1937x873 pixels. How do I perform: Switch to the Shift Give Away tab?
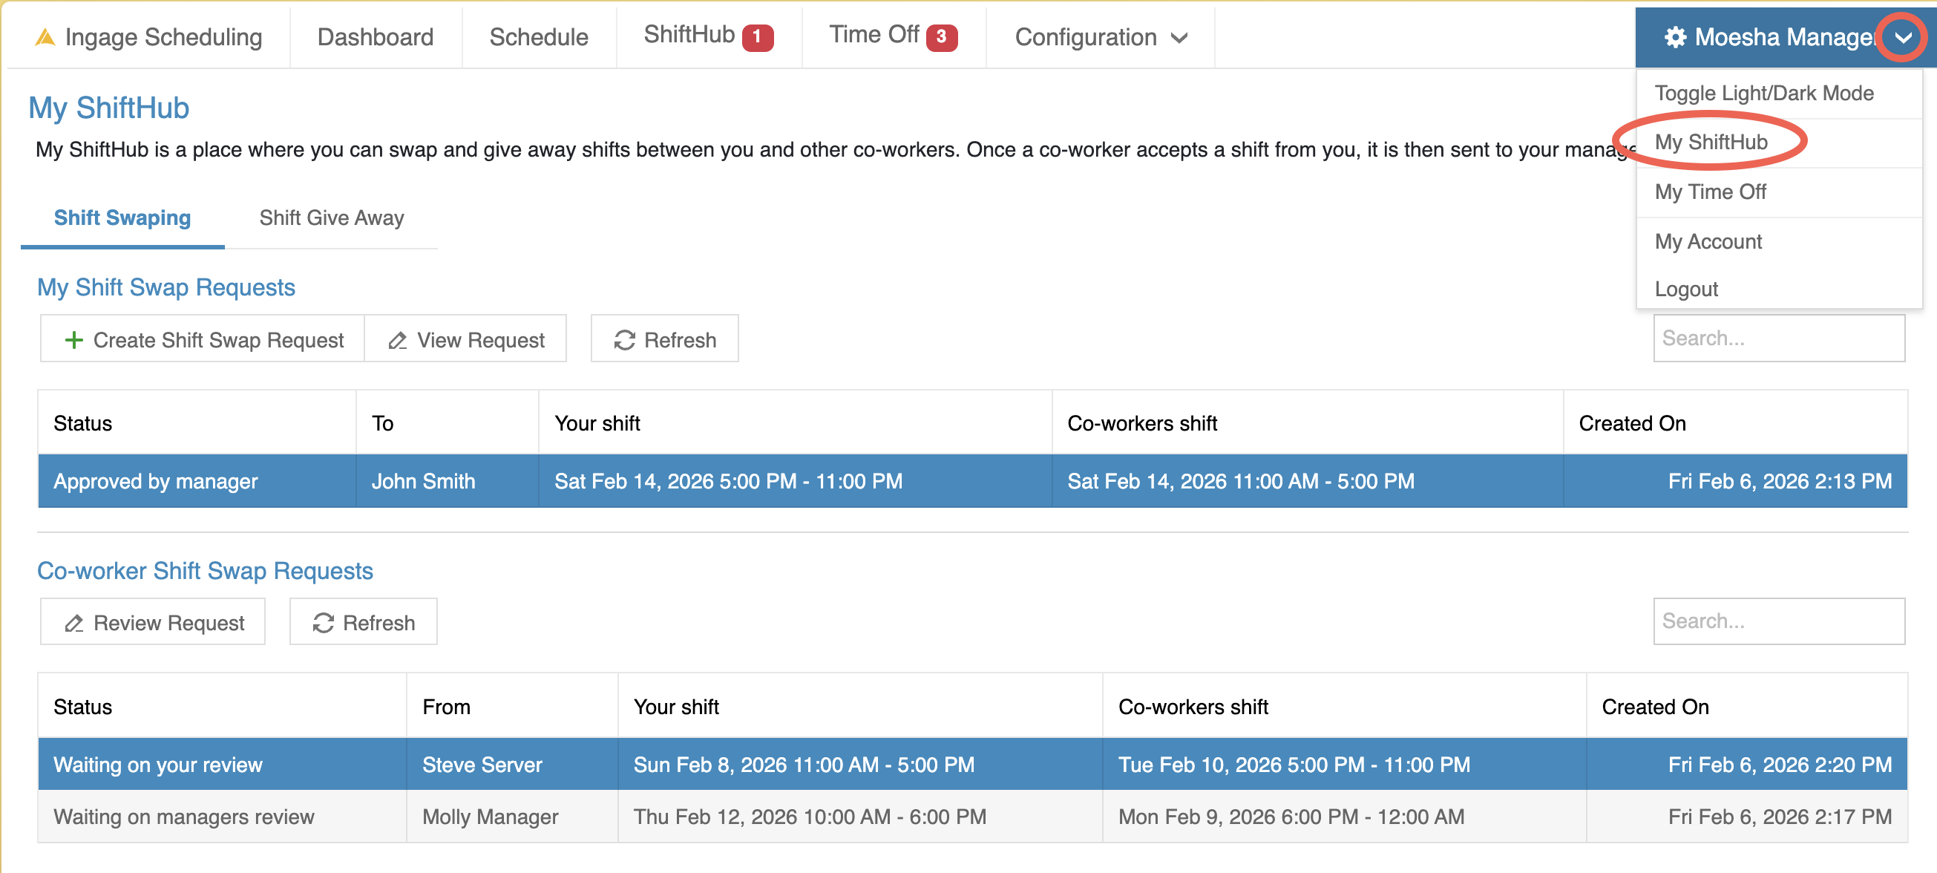pos(331,218)
